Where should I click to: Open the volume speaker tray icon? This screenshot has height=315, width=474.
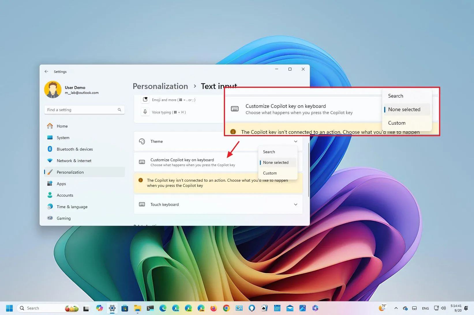coord(444,308)
